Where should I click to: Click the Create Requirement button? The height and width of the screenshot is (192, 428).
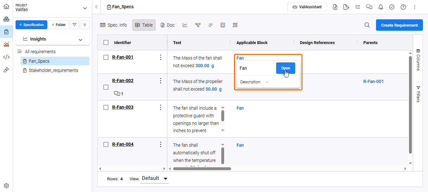[399, 25]
